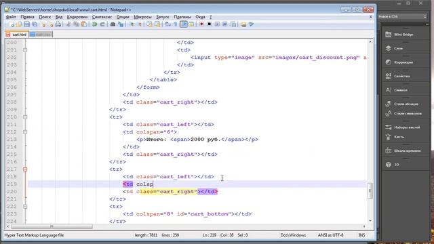Click the Paste toolbar icon
The width and height of the screenshot is (434, 244).
tap(84, 24)
